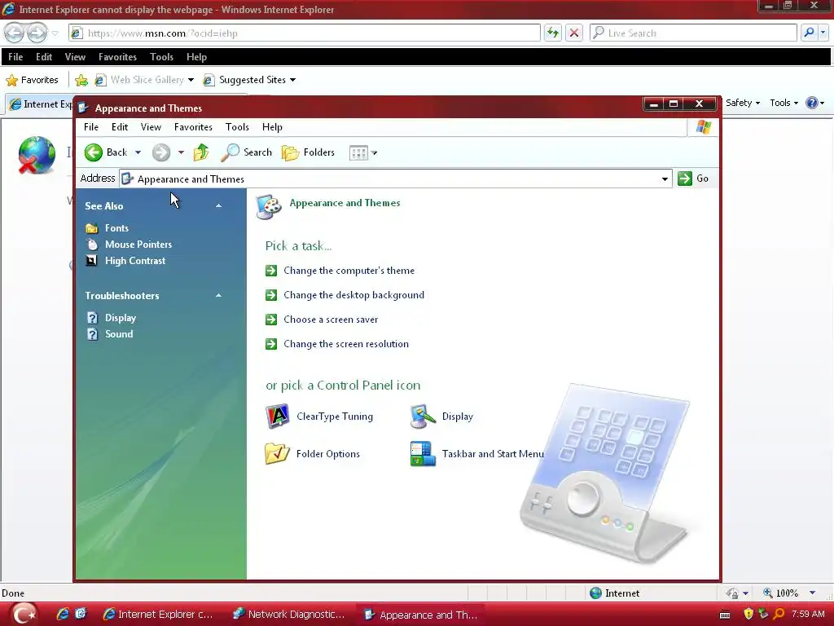
Task: Go back using the green Back arrow
Action: [93, 152]
